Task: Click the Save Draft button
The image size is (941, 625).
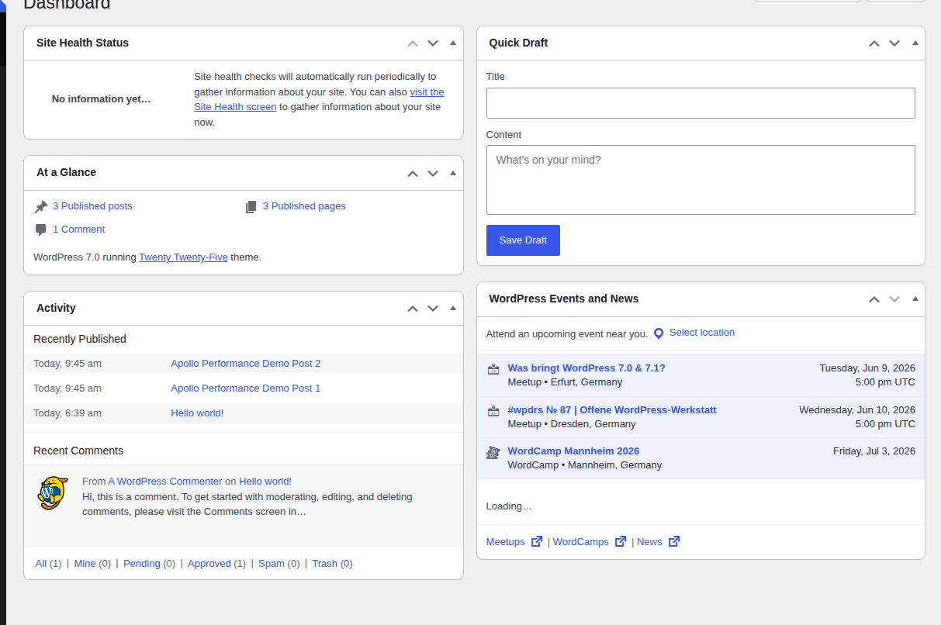Action: click(523, 240)
